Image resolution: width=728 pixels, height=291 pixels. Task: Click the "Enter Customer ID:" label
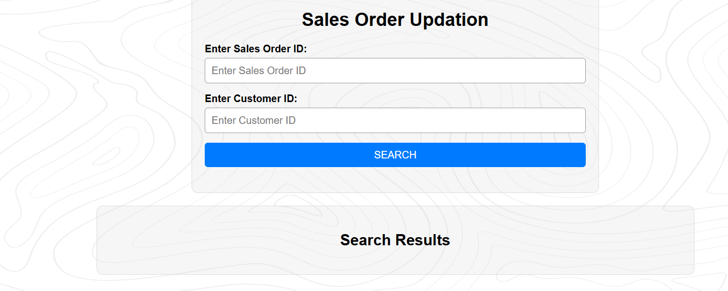click(x=250, y=99)
